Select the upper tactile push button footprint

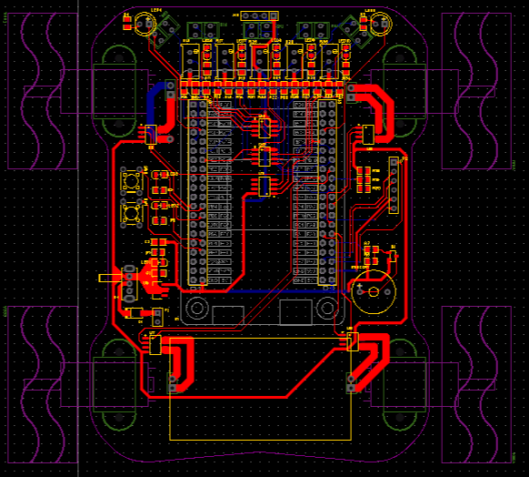pyautogui.click(x=131, y=181)
